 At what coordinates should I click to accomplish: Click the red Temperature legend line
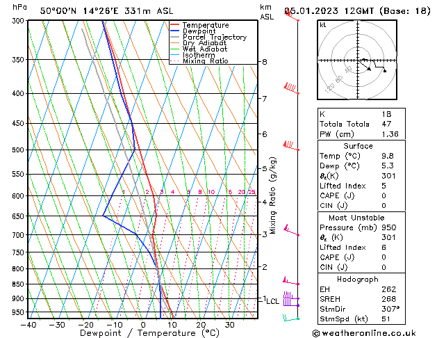tap(175, 25)
